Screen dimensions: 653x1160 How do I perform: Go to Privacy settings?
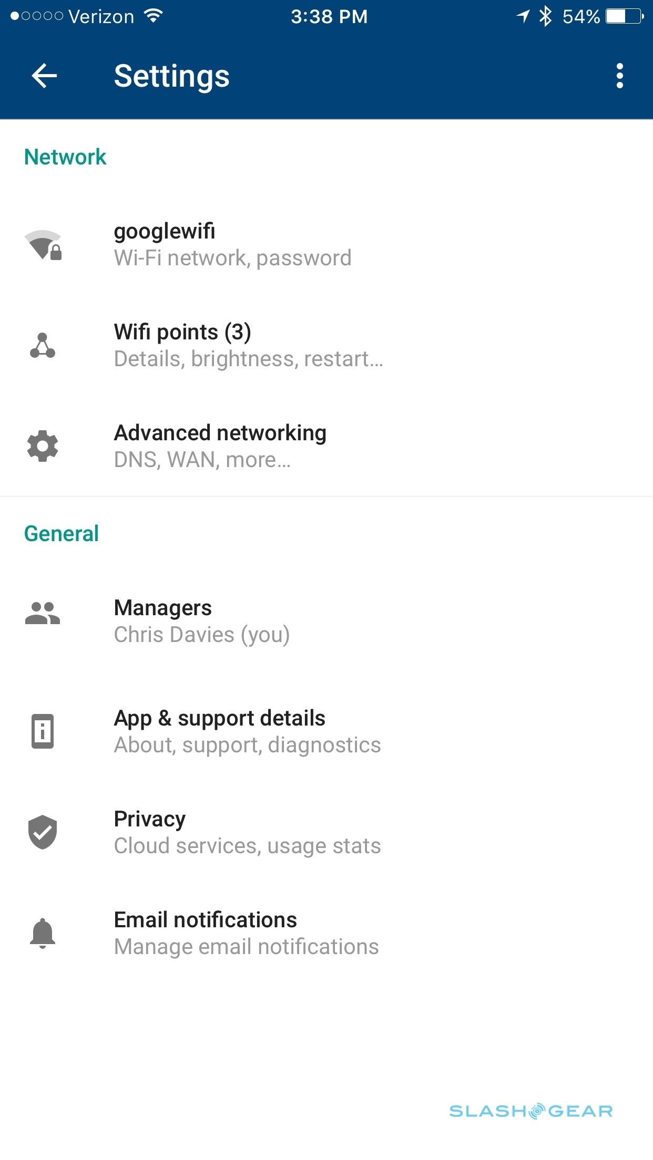pos(247,832)
